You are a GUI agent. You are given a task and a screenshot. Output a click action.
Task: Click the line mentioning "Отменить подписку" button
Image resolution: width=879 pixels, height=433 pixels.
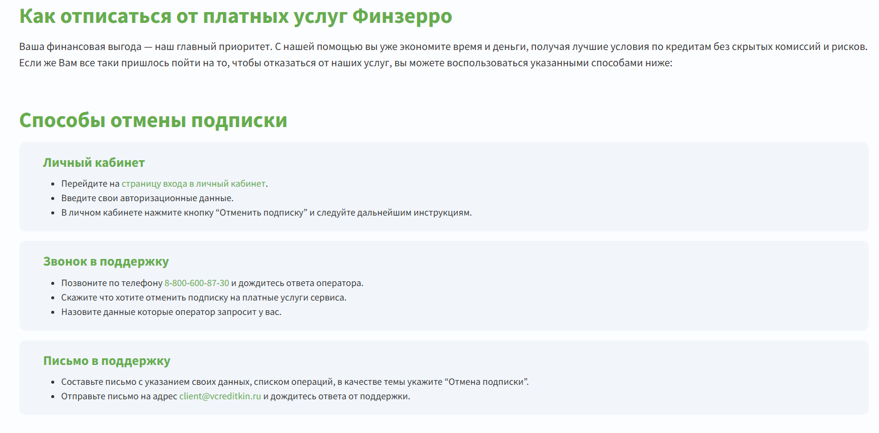pos(266,213)
